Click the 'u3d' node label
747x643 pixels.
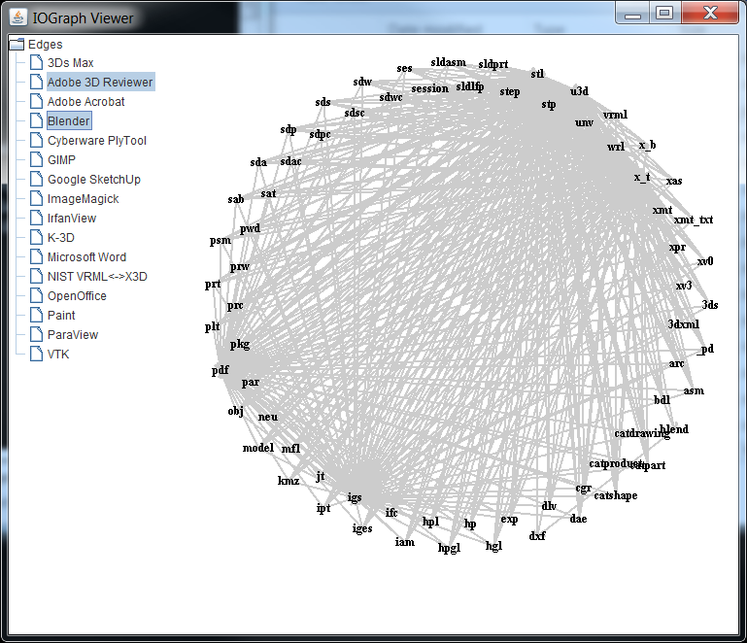coord(579,90)
